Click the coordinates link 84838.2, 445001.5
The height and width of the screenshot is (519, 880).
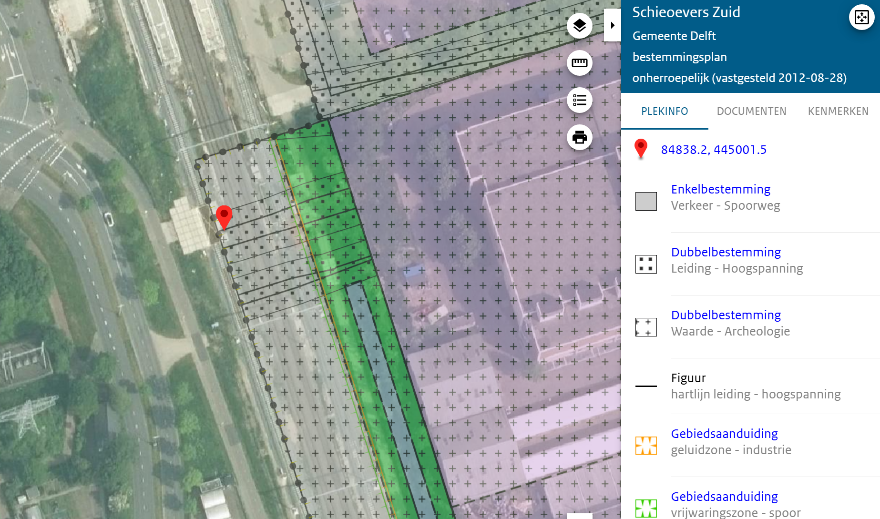(x=714, y=150)
